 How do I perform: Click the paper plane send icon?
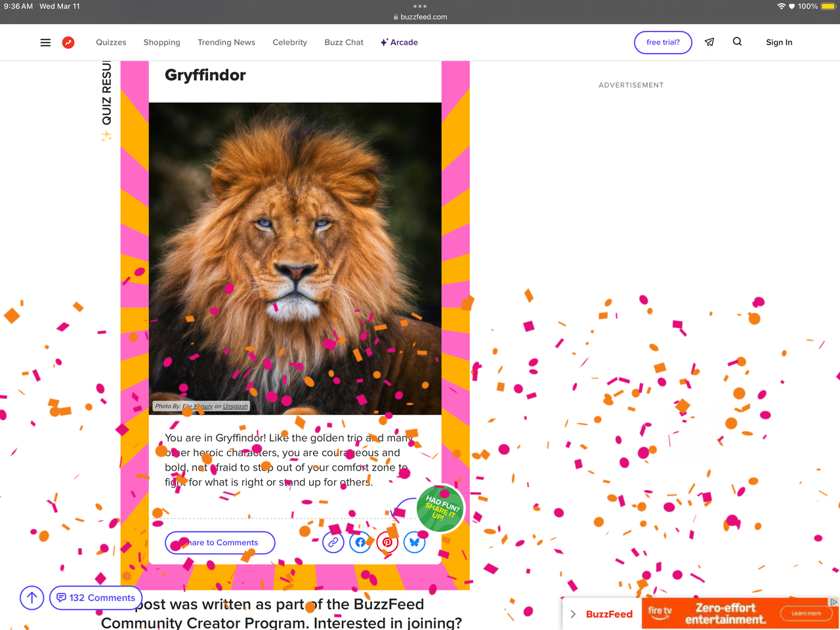709,43
